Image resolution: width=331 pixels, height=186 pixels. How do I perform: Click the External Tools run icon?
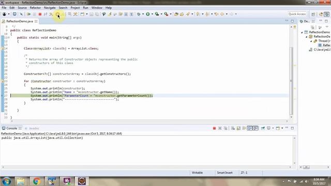point(166,14)
